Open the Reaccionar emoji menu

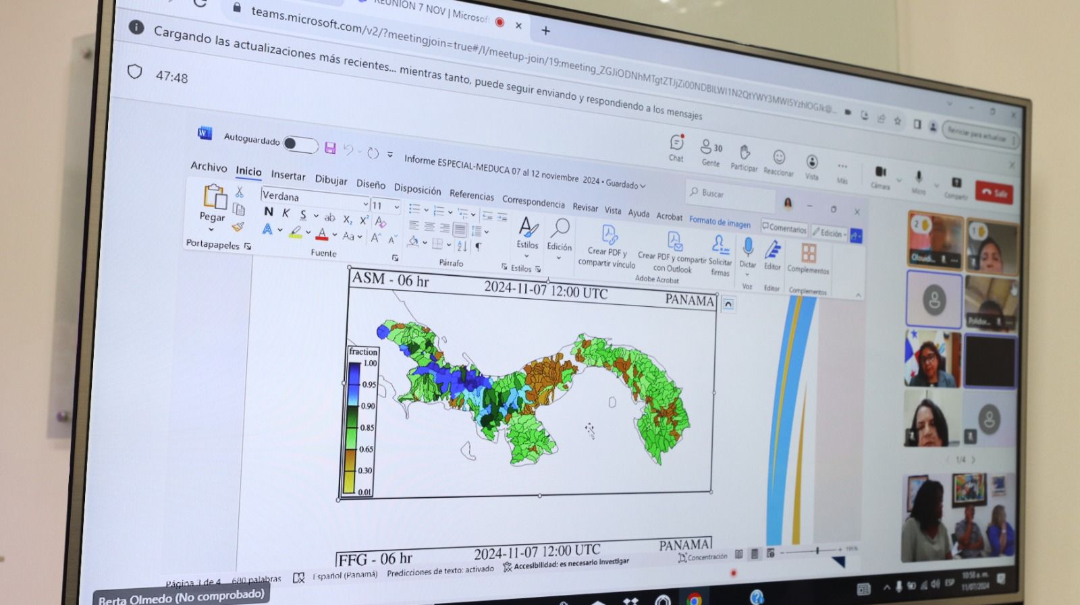pyautogui.click(x=778, y=163)
